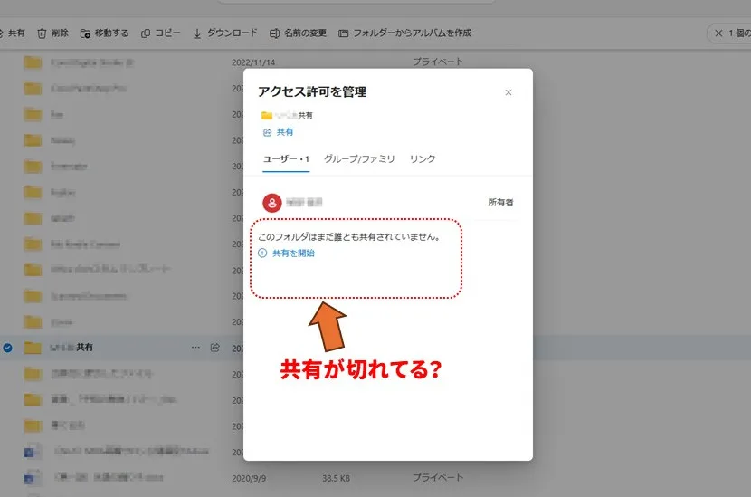Image resolution: width=751 pixels, height=497 pixels.
Task: Click フォルダーからアルバムを作成
Action: pyautogui.click(x=405, y=33)
